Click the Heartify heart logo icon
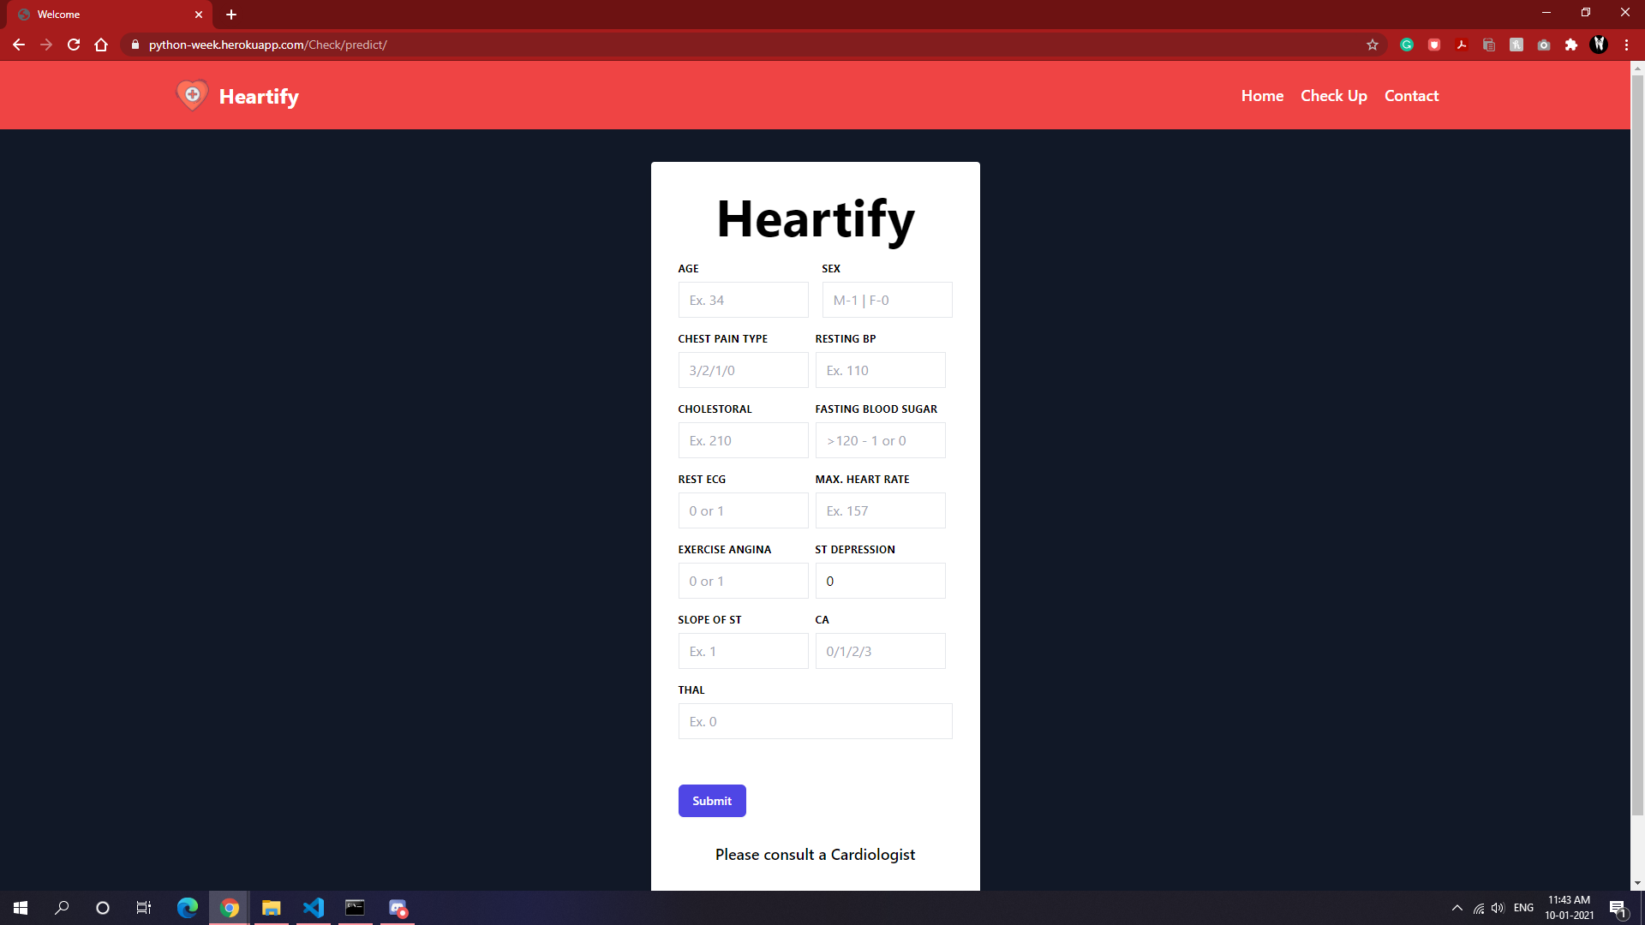The width and height of the screenshot is (1645, 925). pos(192,95)
